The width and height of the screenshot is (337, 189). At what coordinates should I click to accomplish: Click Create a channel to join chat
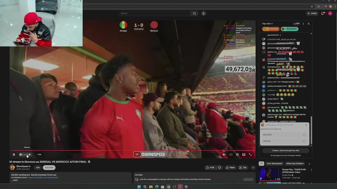pos(286,151)
